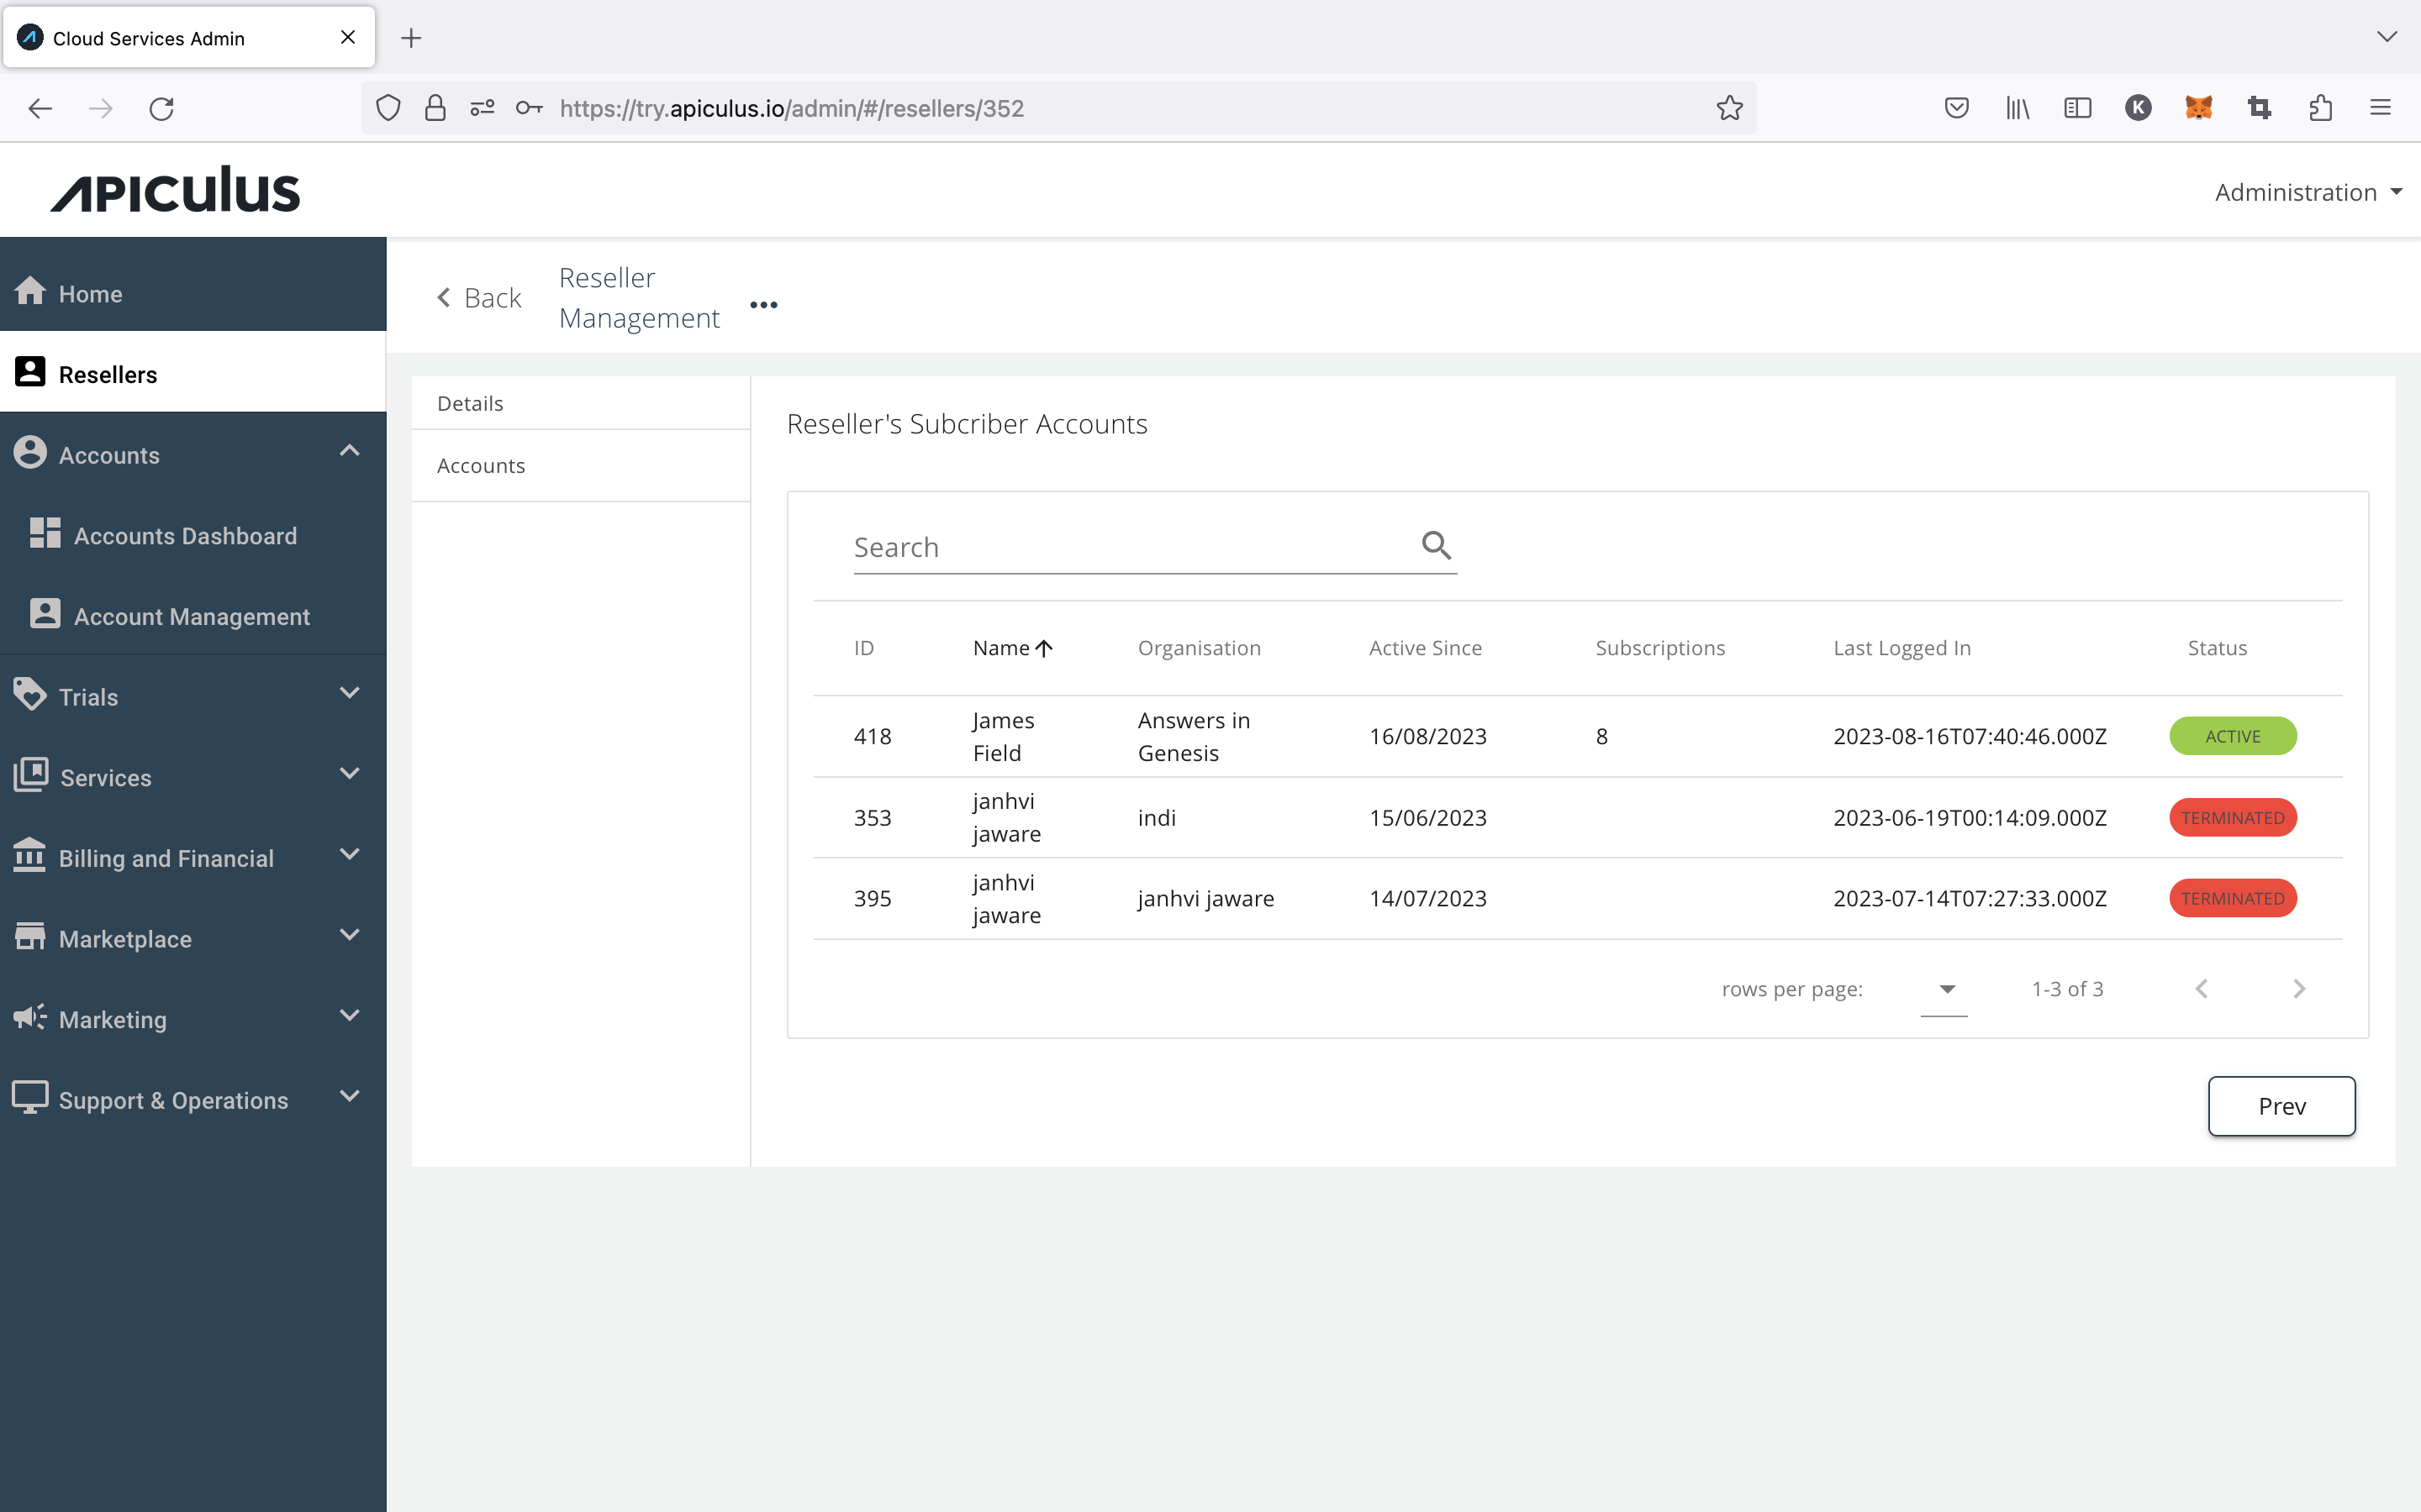Open the three-dot menu beside Reseller Management

[x=763, y=305]
